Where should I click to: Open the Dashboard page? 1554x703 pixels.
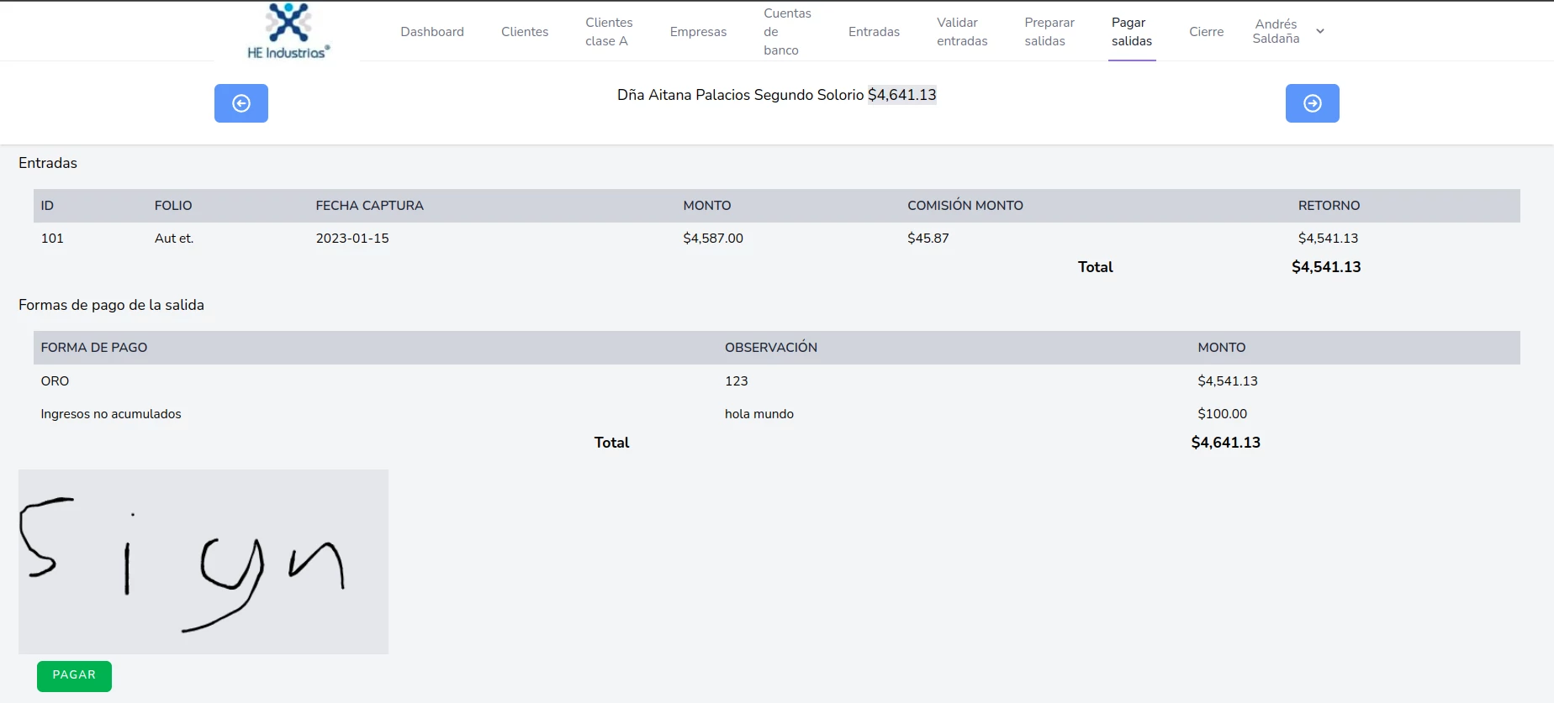click(x=431, y=32)
